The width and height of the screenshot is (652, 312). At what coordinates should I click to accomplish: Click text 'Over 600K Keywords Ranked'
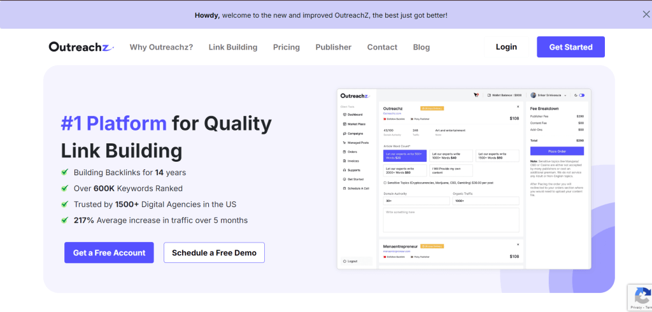128,188
